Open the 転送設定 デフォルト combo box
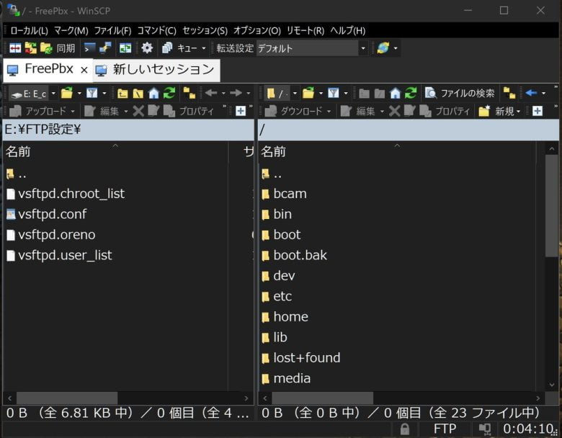The width and height of the screenshot is (562, 438). [311, 48]
